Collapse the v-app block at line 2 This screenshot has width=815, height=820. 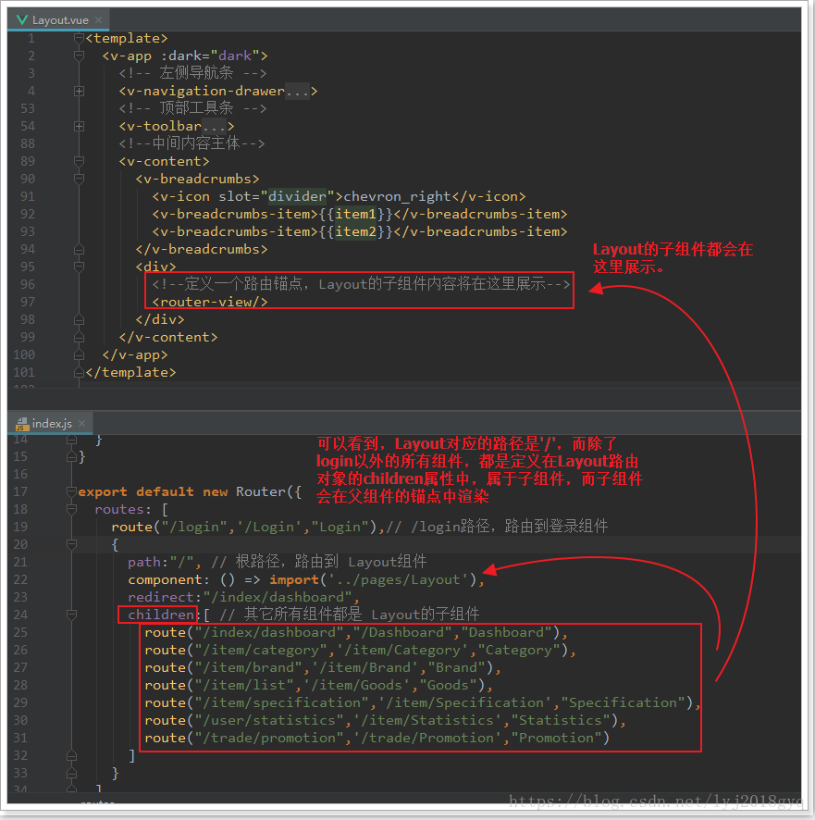pos(79,56)
